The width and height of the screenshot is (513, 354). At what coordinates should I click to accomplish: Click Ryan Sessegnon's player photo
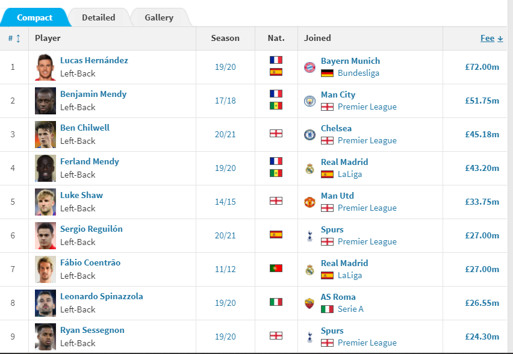46,337
